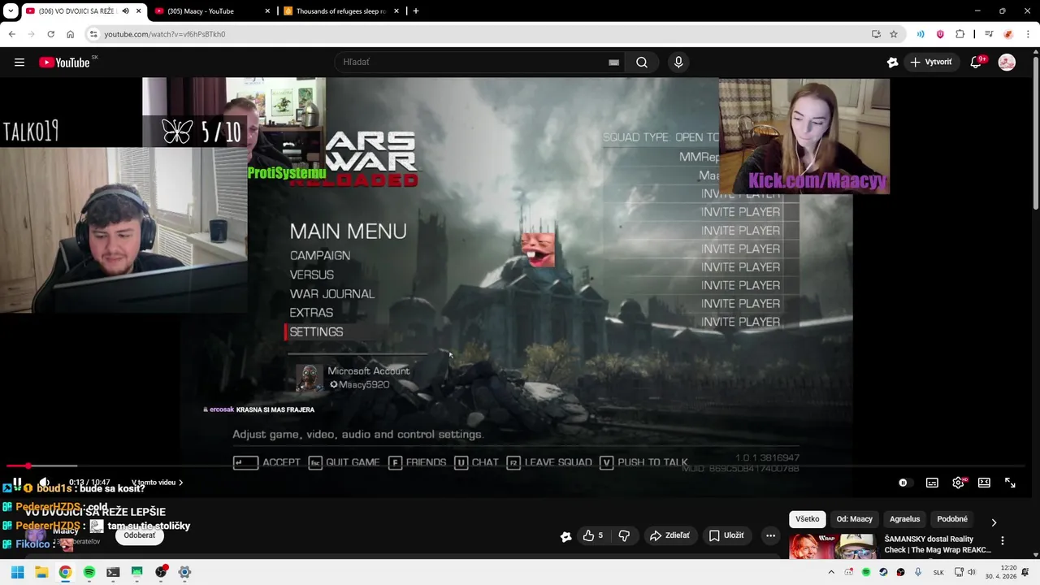Select the 'Všetko' filter chip
1040x585 pixels.
point(808,519)
